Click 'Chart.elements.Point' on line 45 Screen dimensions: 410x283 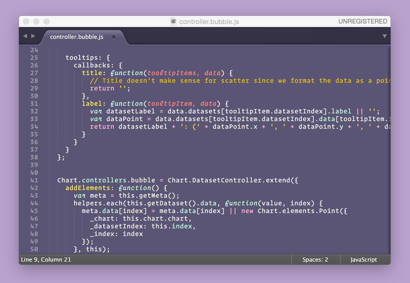click(299, 211)
